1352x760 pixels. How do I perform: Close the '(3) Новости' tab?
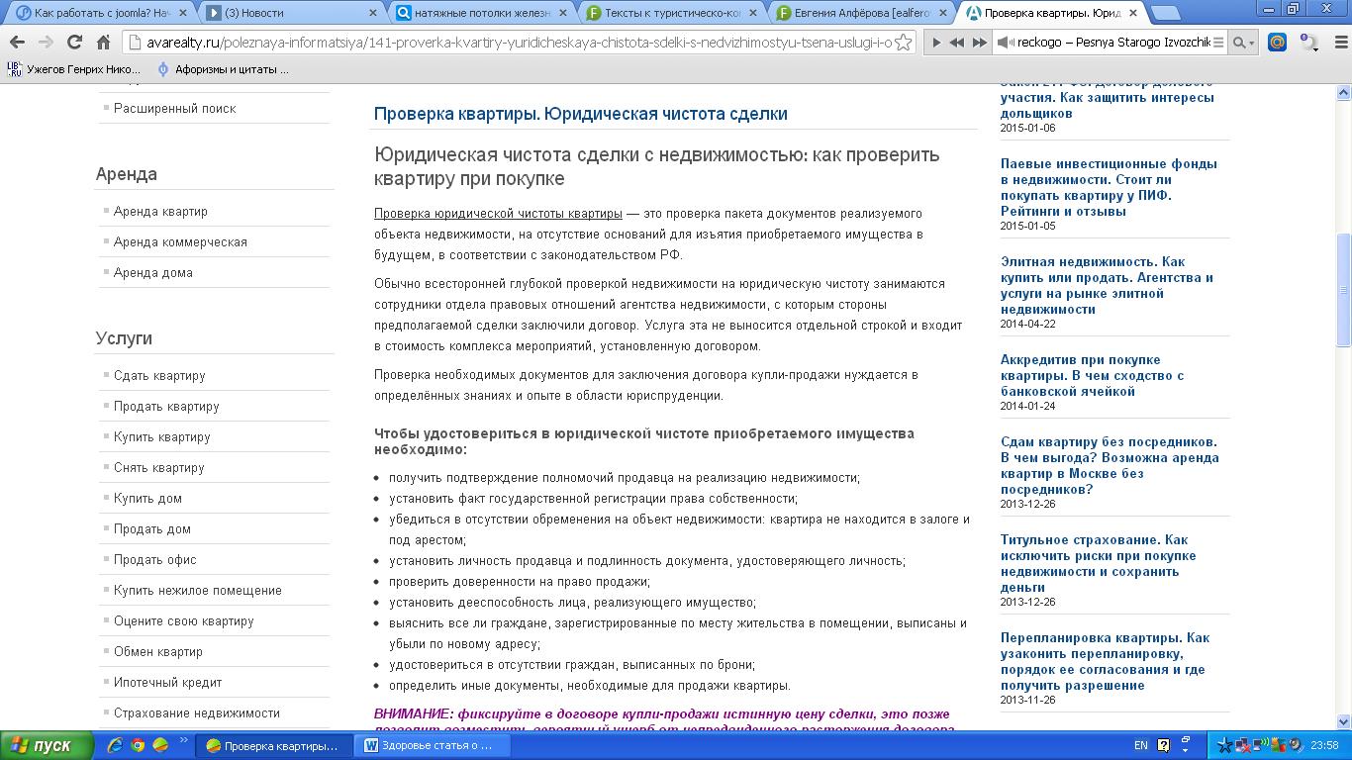372,13
